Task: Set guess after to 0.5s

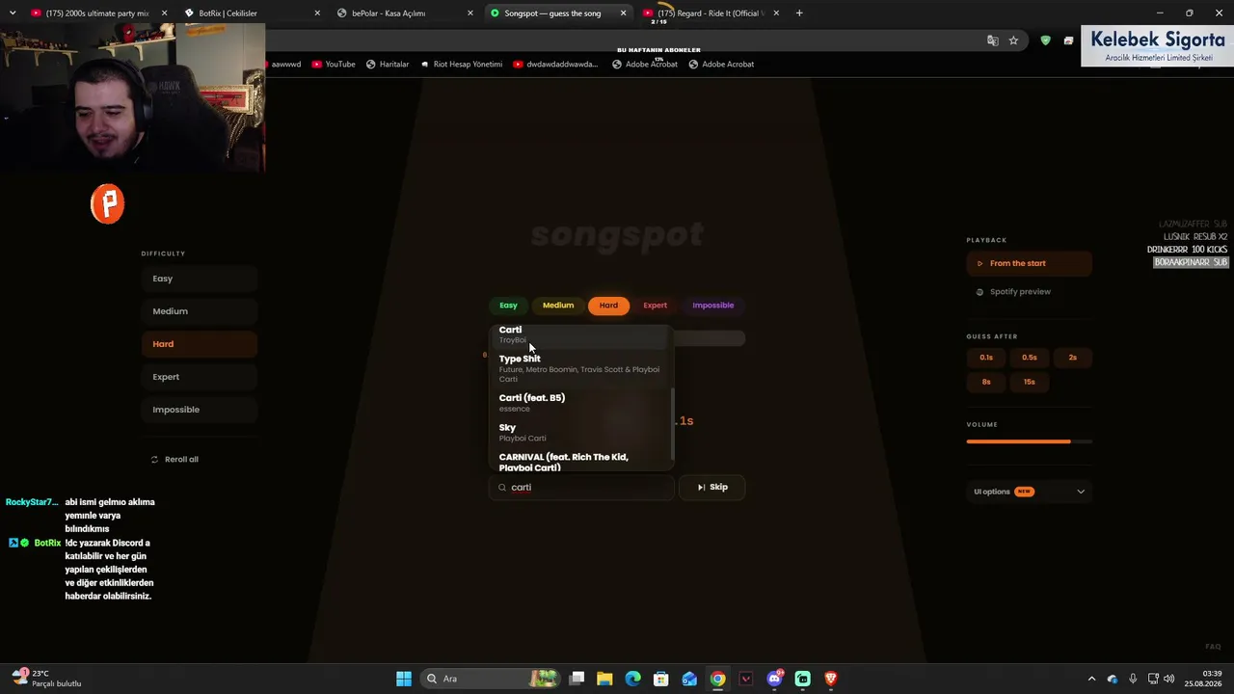Action: (1030, 358)
